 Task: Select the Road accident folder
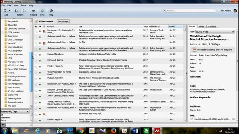(13, 87)
